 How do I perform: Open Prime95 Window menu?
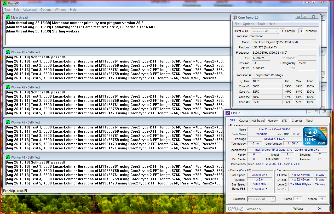point(61,10)
